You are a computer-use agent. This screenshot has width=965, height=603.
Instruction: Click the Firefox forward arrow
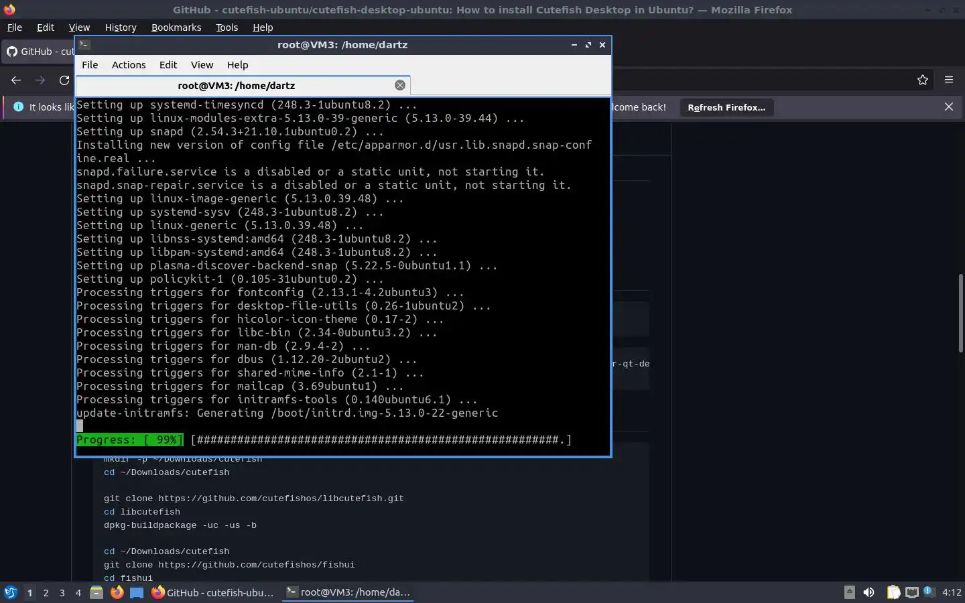coord(40,80)
